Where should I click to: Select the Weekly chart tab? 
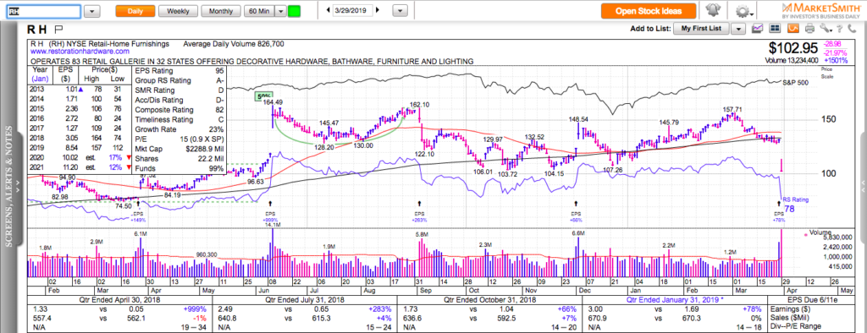coord(178,11)
